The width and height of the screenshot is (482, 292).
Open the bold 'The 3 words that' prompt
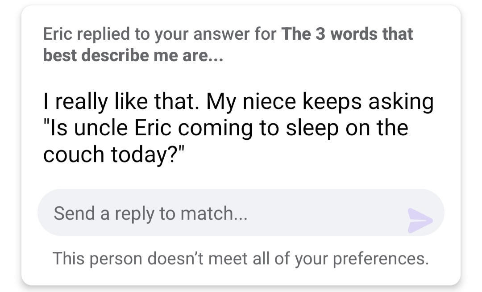[x=347, y=34]
